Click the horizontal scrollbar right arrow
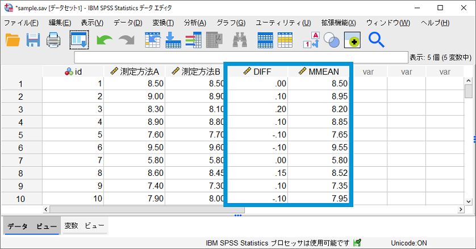Screen dimensions: 476x249 pos(460,210)
